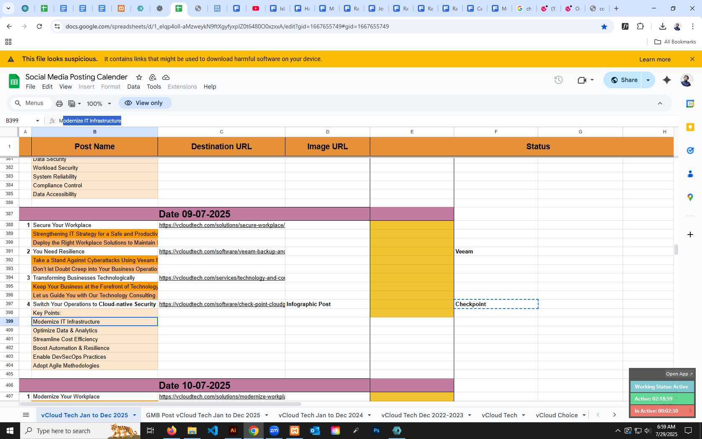Reload the current page
Viewport: 702px width, 439px height.
tap(39, 26)
